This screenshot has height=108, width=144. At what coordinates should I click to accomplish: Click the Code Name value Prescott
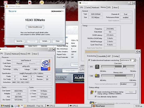pos(19,63)
